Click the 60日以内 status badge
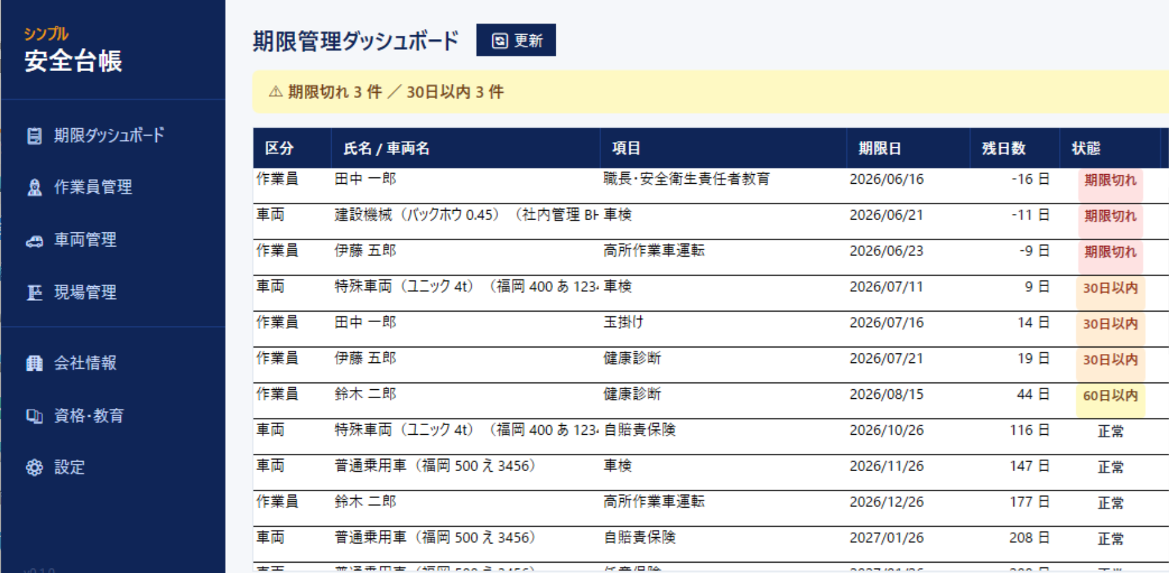 pyautogui.click(x=1110, y=396)
